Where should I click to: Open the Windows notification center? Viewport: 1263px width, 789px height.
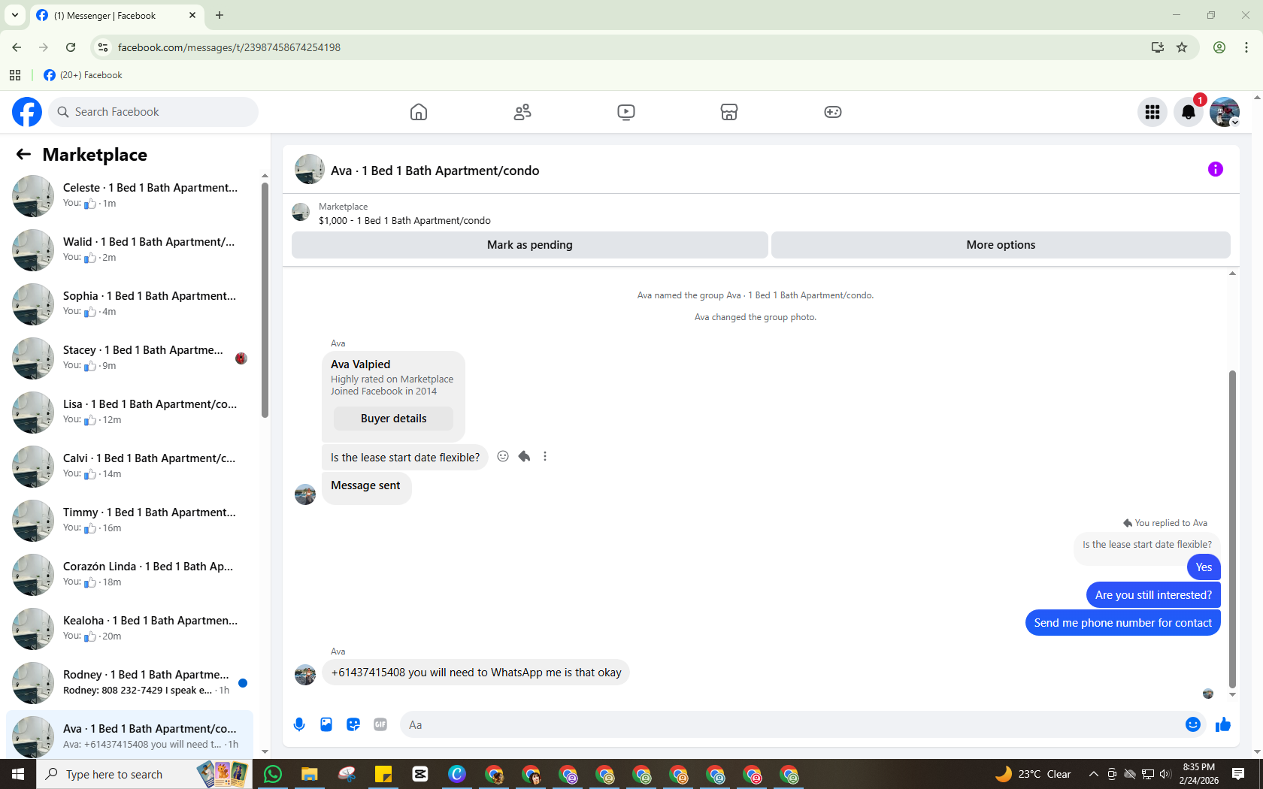point(1238,774)
